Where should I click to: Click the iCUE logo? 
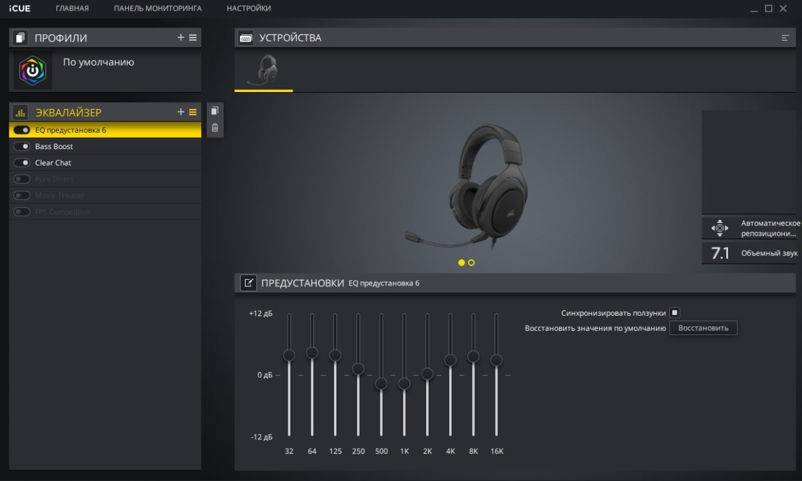pos(19,8)
